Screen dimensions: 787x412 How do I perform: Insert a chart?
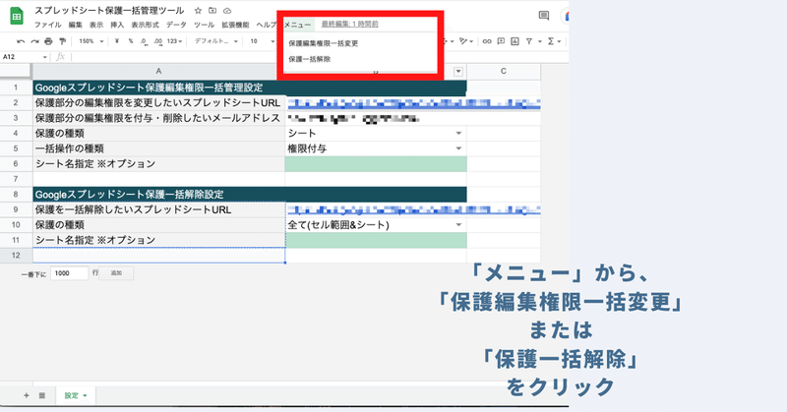[515, 41]
